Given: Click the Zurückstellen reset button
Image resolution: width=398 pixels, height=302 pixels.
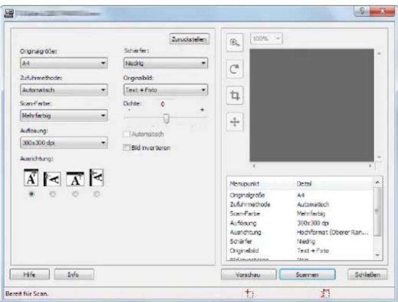Looking at the screenshot, I should pos(189,39).
